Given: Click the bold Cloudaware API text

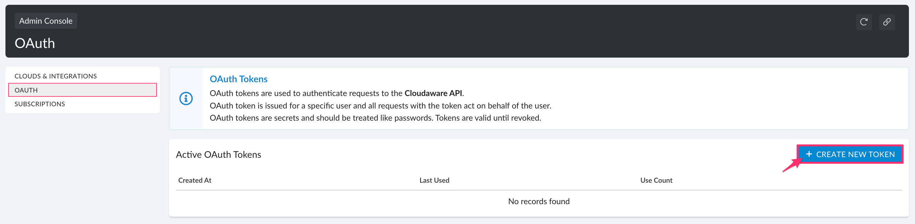Looking at the screenshot, I should click(433, 93).
